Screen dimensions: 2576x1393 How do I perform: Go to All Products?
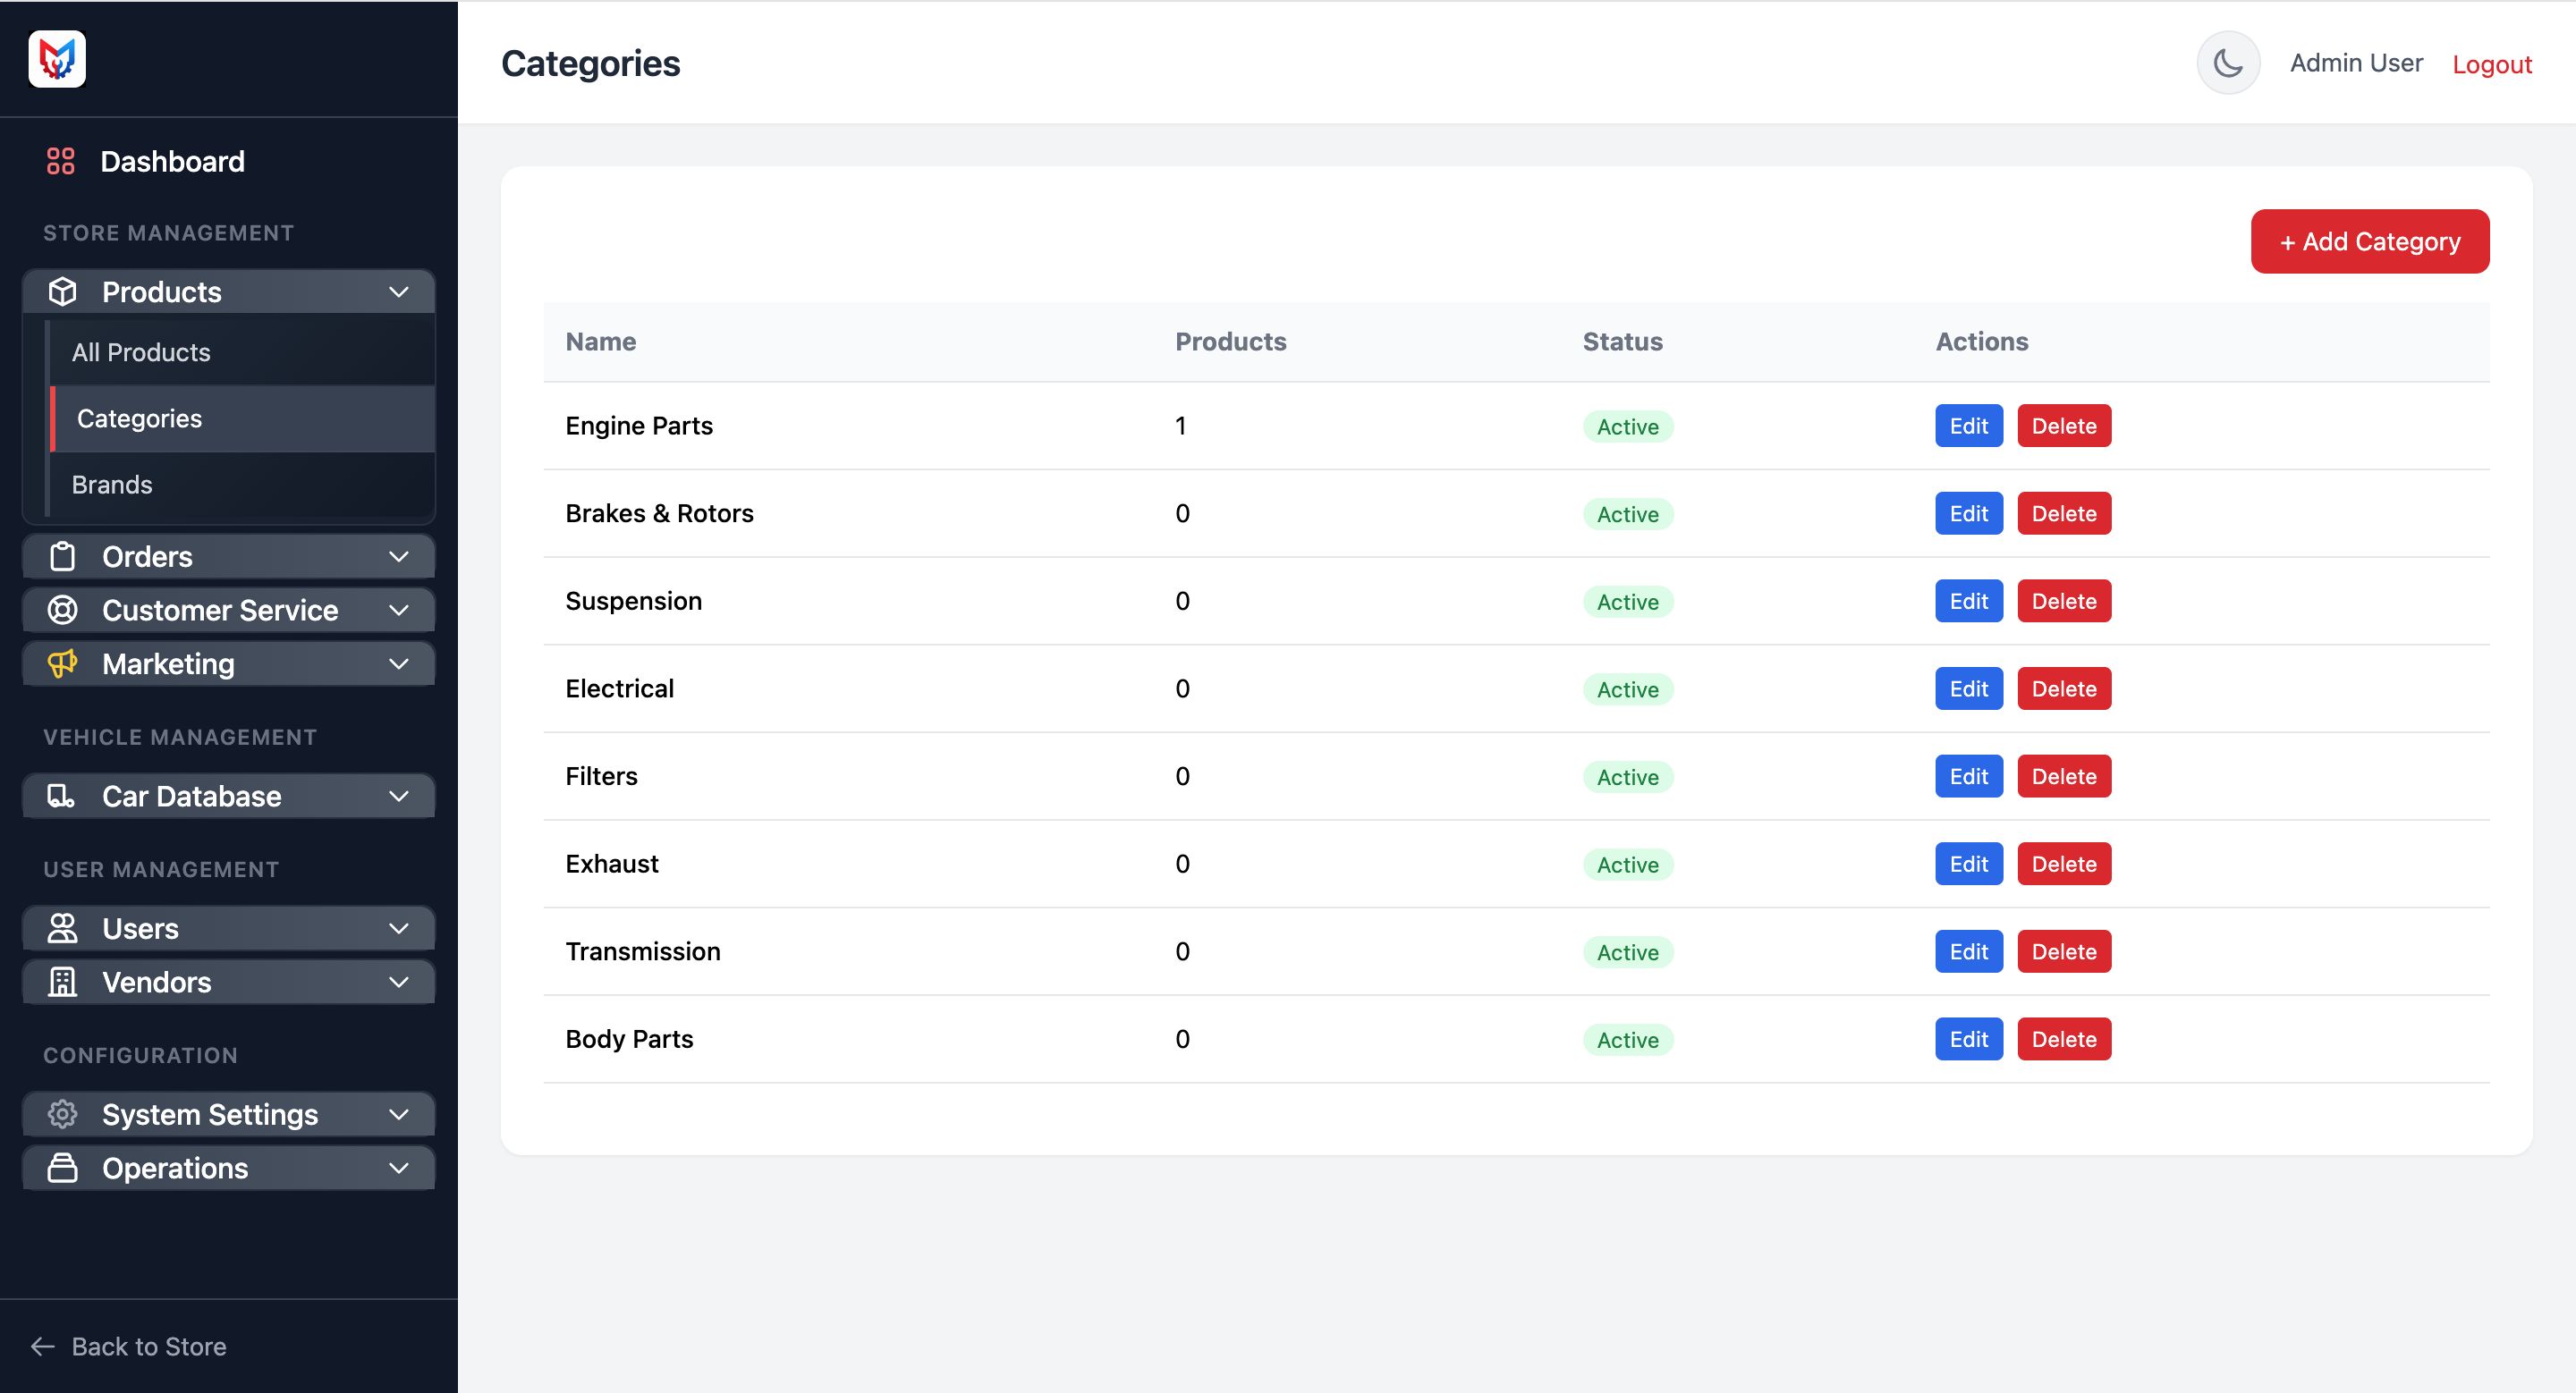[141, 351]
